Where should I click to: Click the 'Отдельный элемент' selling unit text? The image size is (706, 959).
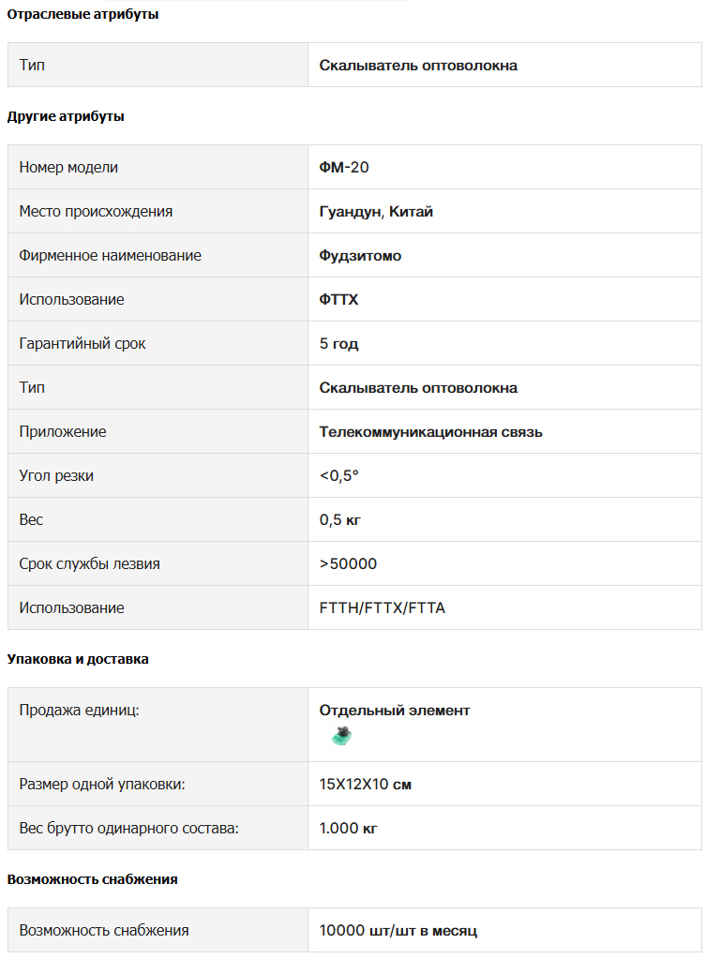coord(395,710)
